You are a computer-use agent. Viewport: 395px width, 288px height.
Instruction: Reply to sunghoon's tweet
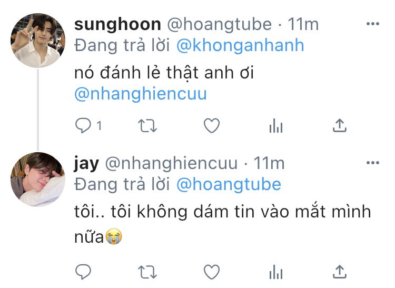pyautogui.click(x=83, y=125)
